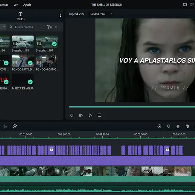The height and width of the screenshot is (195, 195).
Task: Expand the media category dropdown arrow
Action: click(x=4, y=27)
